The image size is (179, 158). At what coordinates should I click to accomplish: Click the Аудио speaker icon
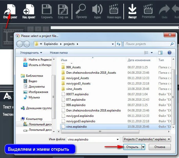[x=97, y=10]
